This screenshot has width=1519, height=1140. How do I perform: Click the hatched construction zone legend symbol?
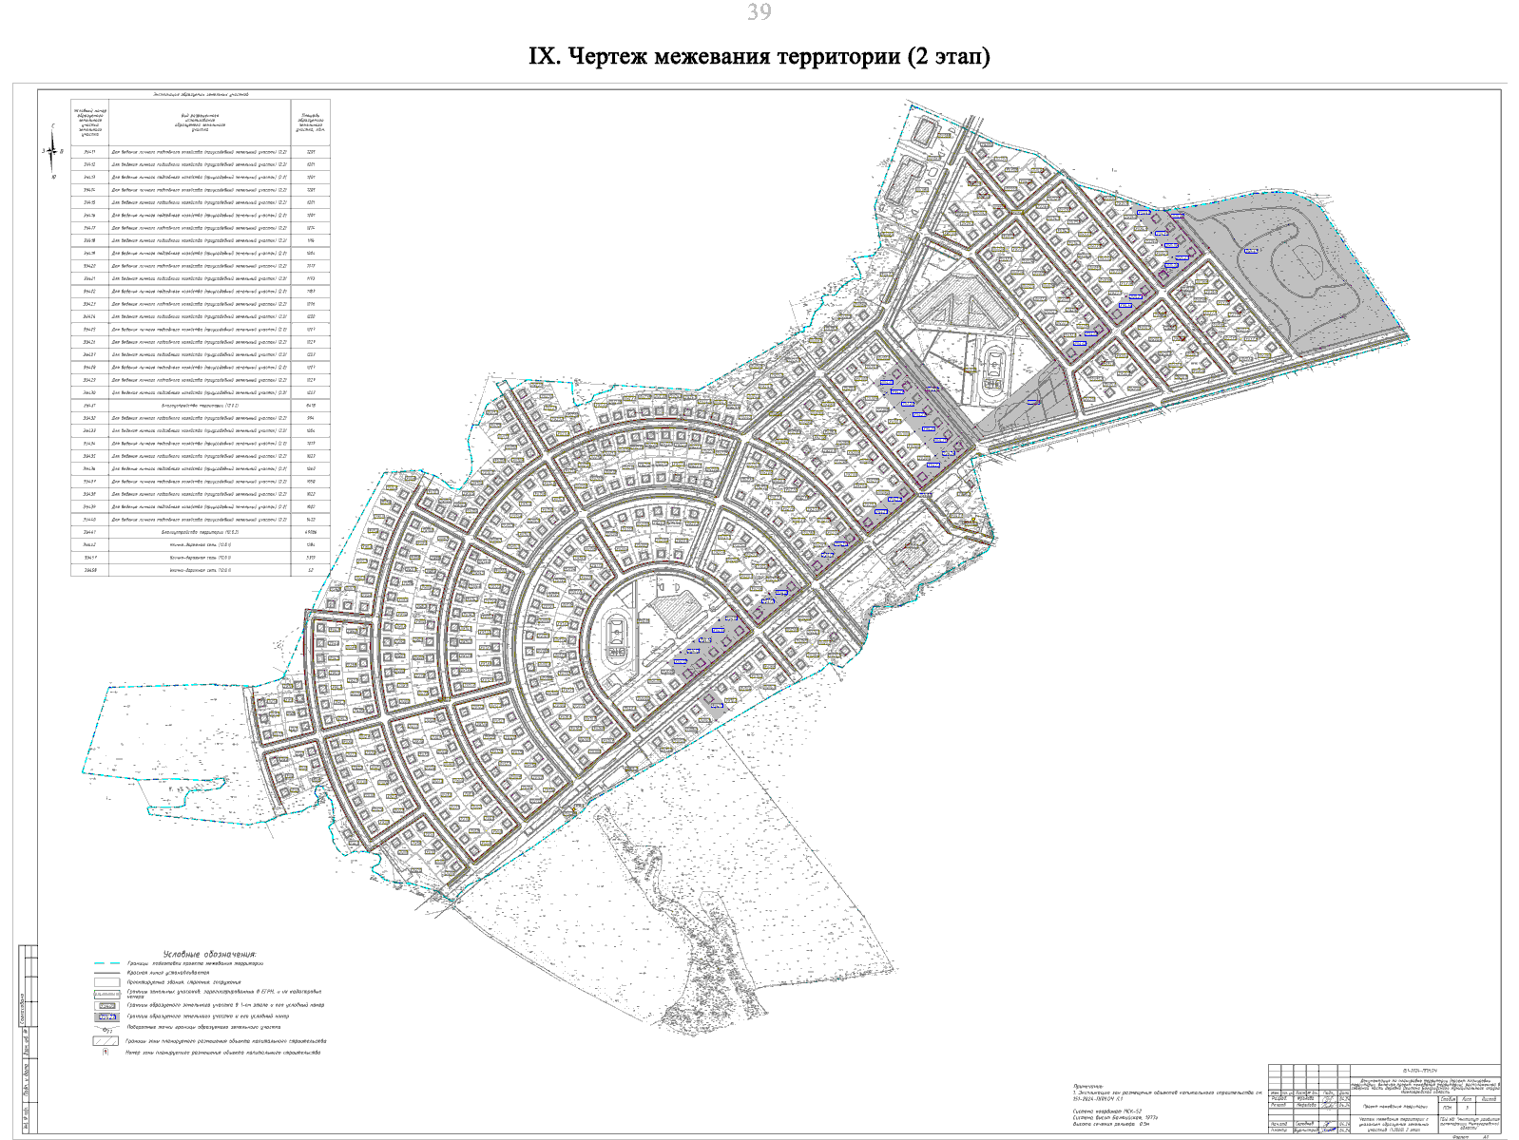pyautogui.click(x=106, y=1040)
